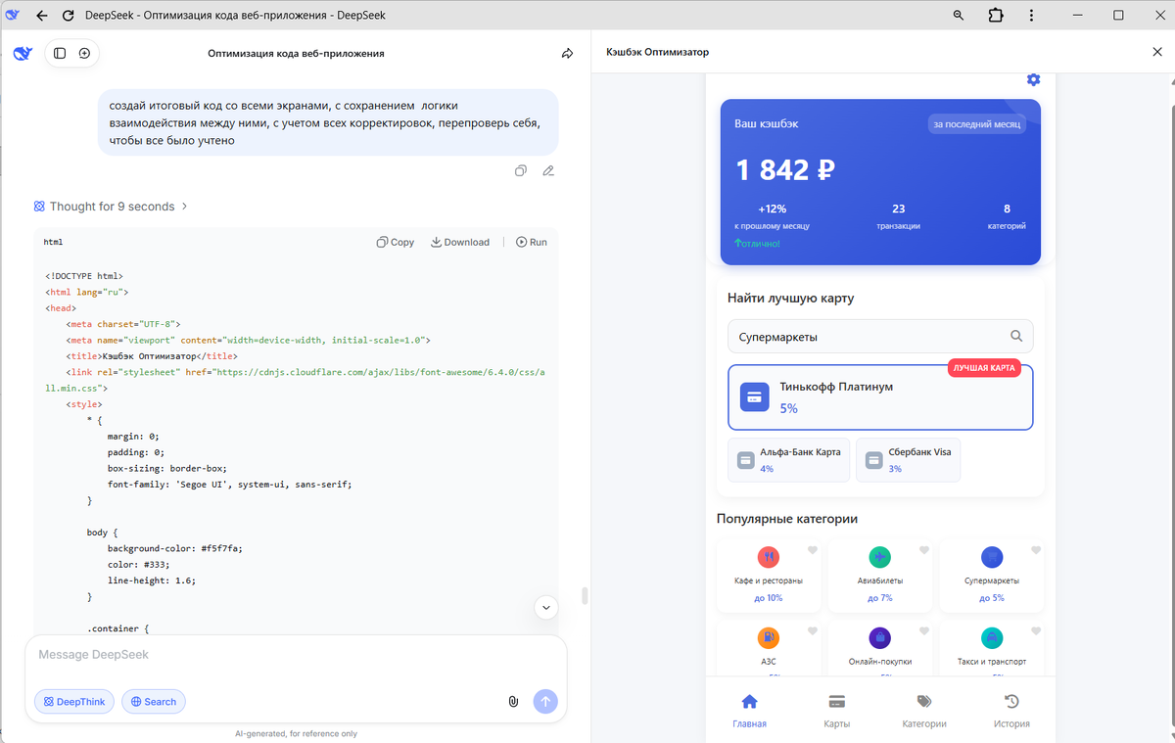The width and height of the screenshot is (1175, 743).
Task: Open the browser three-dot menu
Action: [1032, 16]
